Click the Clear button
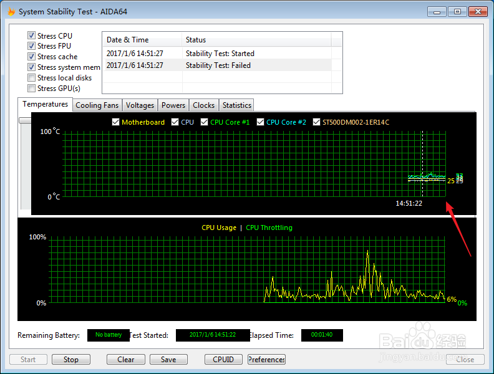 click(125, 360)
